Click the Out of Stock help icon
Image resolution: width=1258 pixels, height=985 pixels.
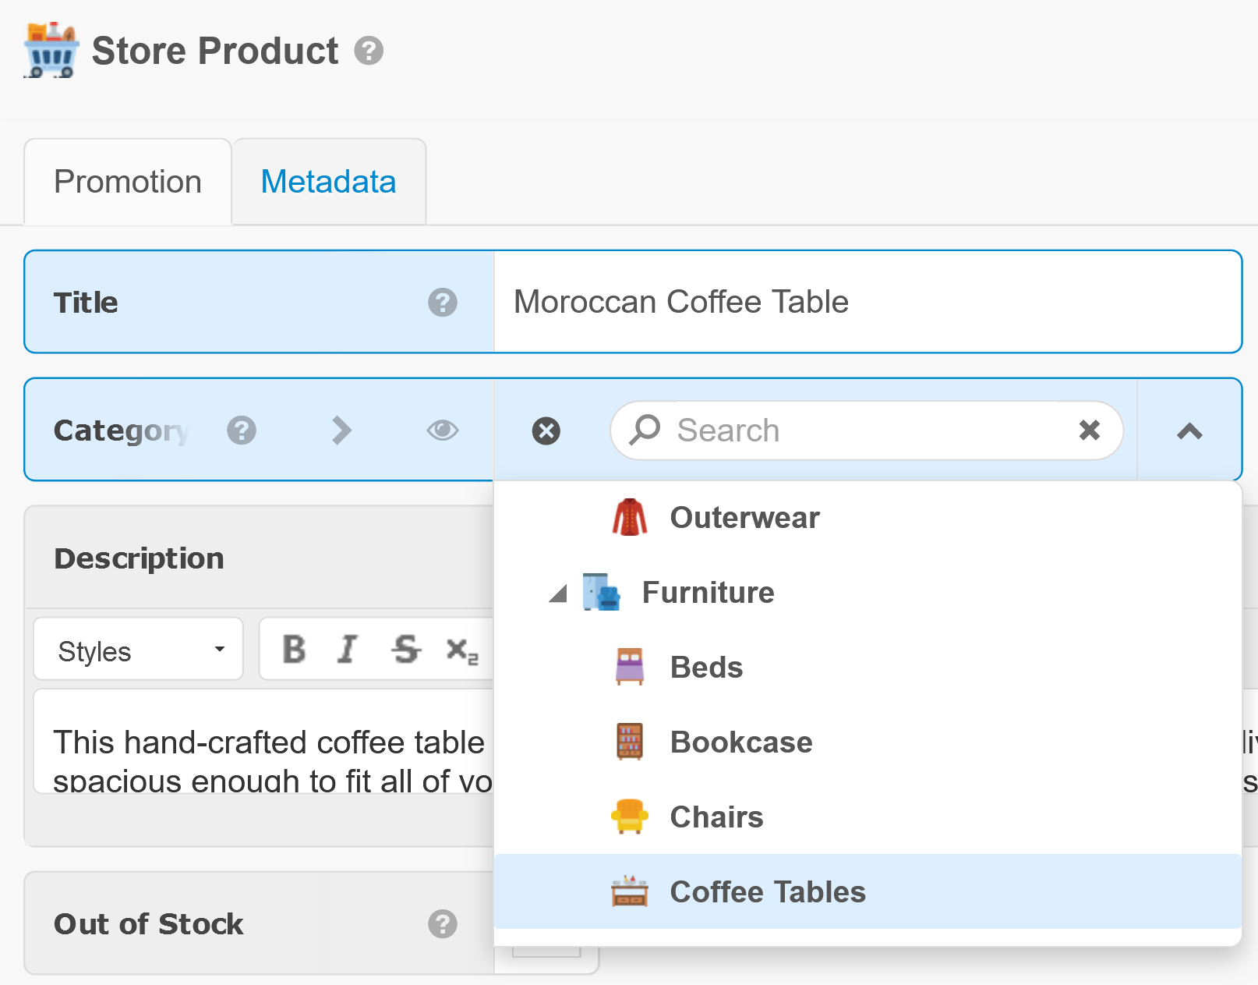tap(442, 924)
